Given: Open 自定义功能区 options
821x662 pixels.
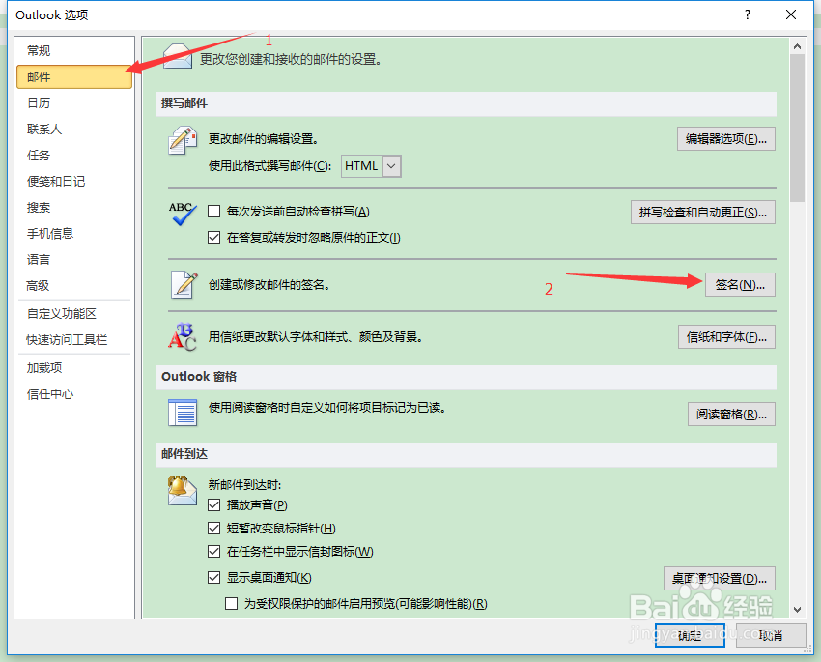Looking at the screenshot, I should 74,314.
